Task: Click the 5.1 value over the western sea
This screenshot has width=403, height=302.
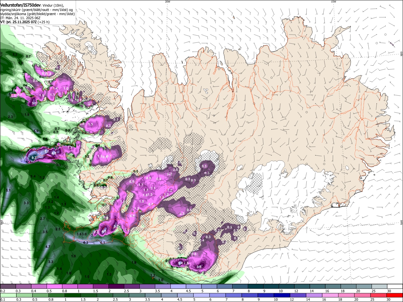Action: point(8,191)
